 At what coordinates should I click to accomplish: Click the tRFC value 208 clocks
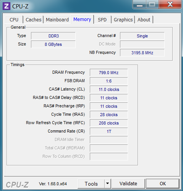[x=109, y=123]
